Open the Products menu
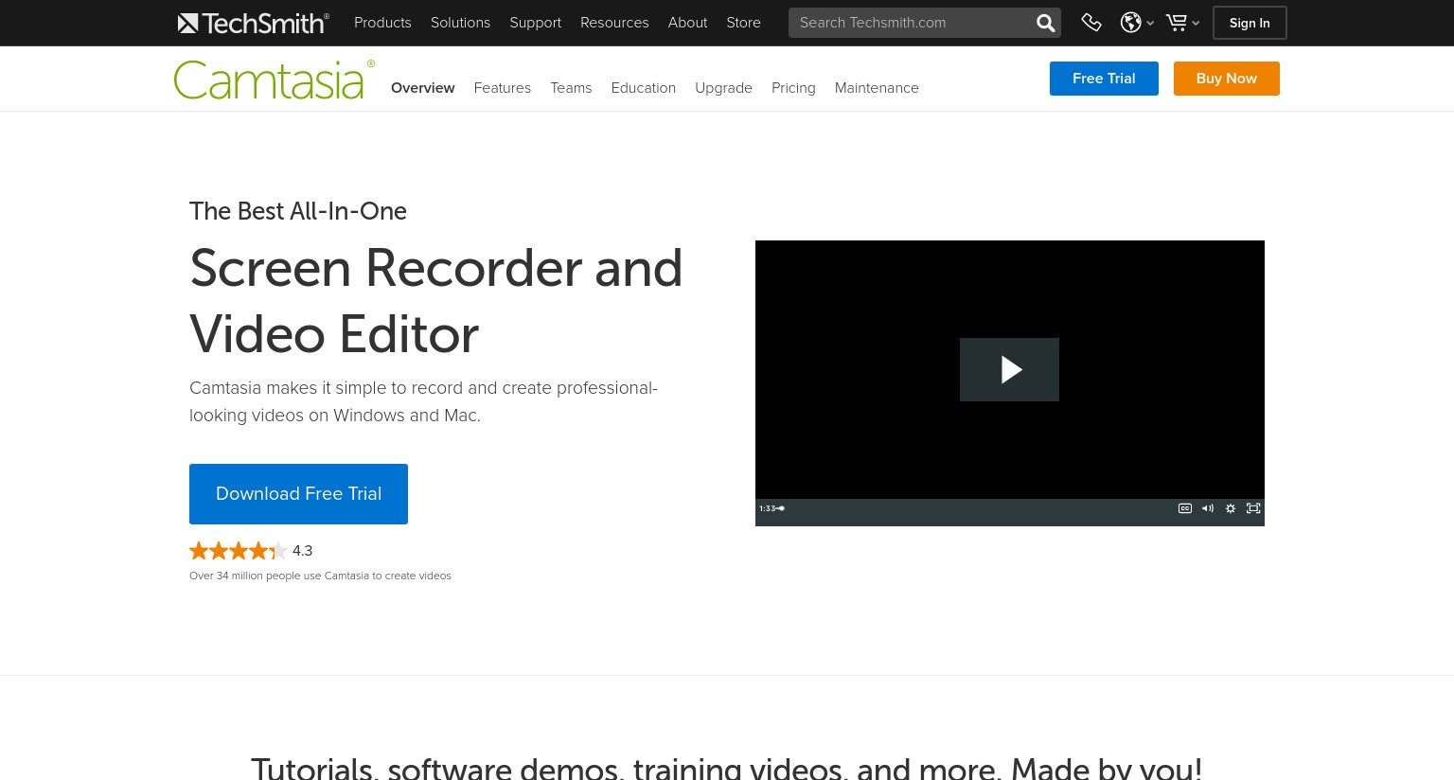The image size is (1454, 780). [382, 23]
